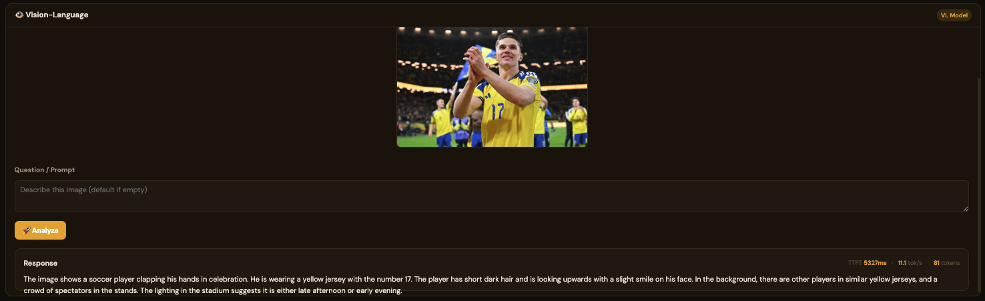The width and height of the screenshot is (985, 301).
Task: Click the Vision-Language panel header bar
Action: pyautogui.click(x=493, y=15)
